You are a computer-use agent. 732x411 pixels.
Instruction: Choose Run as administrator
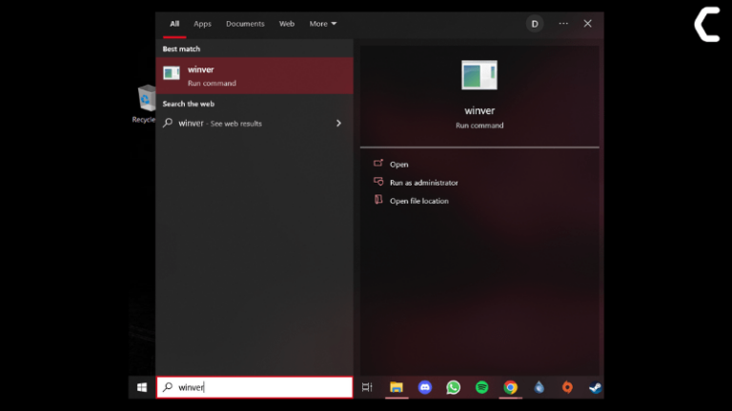tap(424, 183)
